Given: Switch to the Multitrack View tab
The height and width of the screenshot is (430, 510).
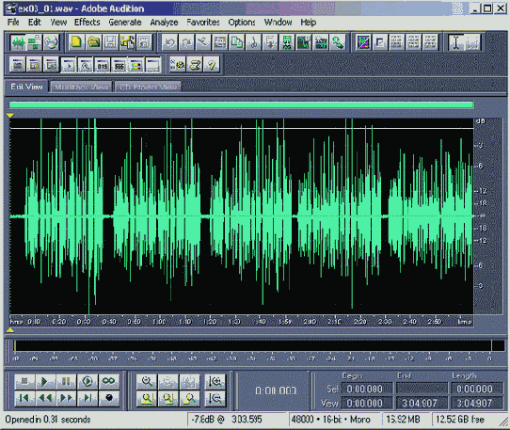Looking at the screenshot, I should (x=81, y=87).
